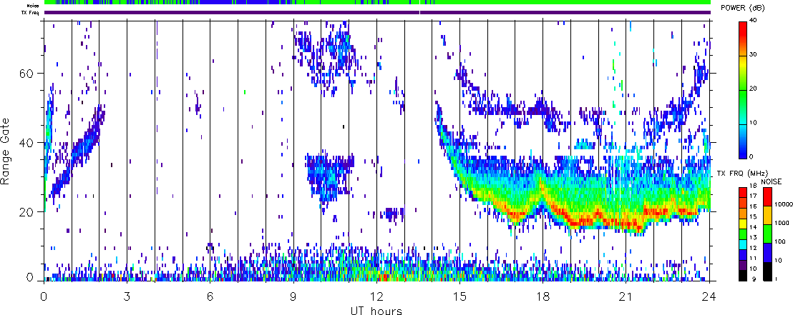Click the "10" label beside the POWER colorbar
The height and width of the screenshot is (315, 793).
click(752, 123)
